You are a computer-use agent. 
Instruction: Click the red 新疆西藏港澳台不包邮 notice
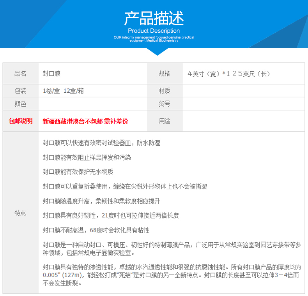coord(85,122)
